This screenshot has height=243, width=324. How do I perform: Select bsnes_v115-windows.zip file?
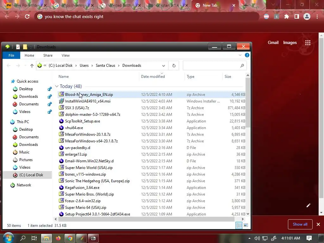[x=85, y=174]
